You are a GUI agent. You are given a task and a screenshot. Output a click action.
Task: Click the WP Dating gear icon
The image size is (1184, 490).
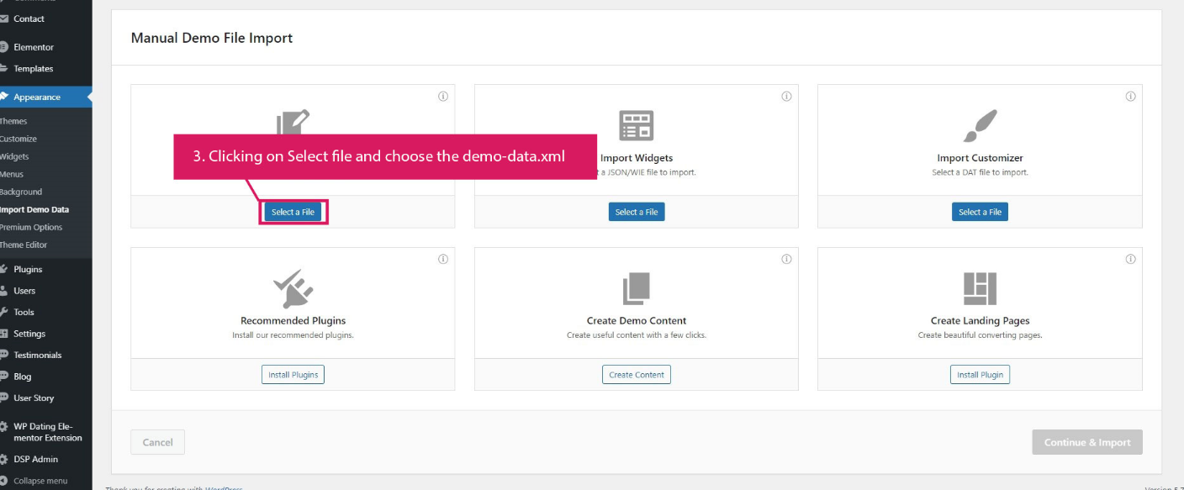[x=3, y=426]
